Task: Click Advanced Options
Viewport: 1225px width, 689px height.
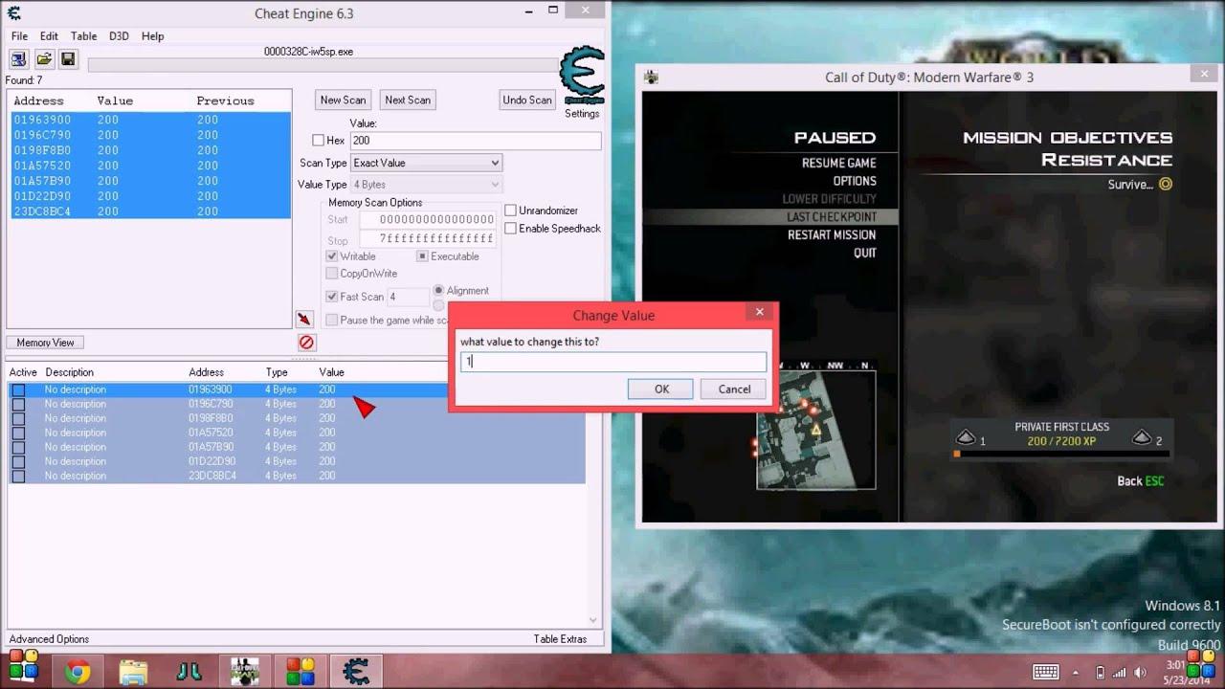Action: pos(49,639)
